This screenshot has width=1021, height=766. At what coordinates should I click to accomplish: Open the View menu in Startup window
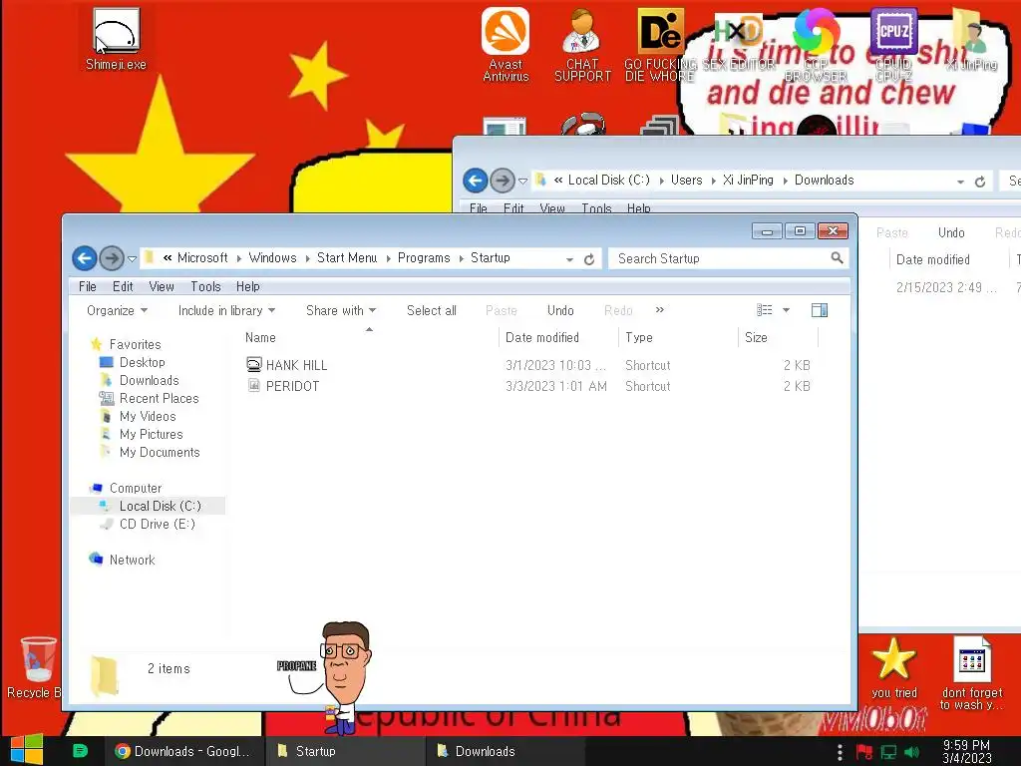[162, 286]
